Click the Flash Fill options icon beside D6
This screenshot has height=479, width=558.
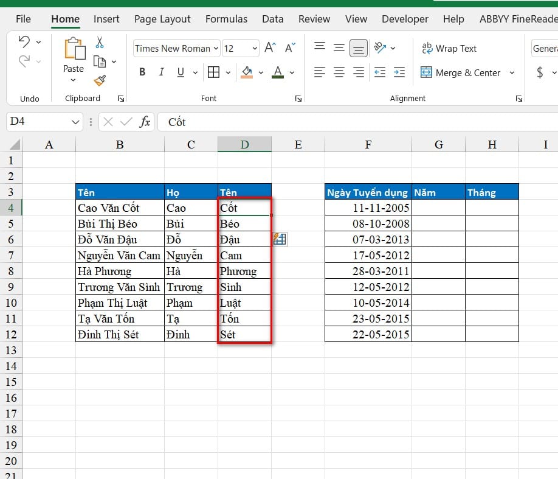[x=280, y=239]
